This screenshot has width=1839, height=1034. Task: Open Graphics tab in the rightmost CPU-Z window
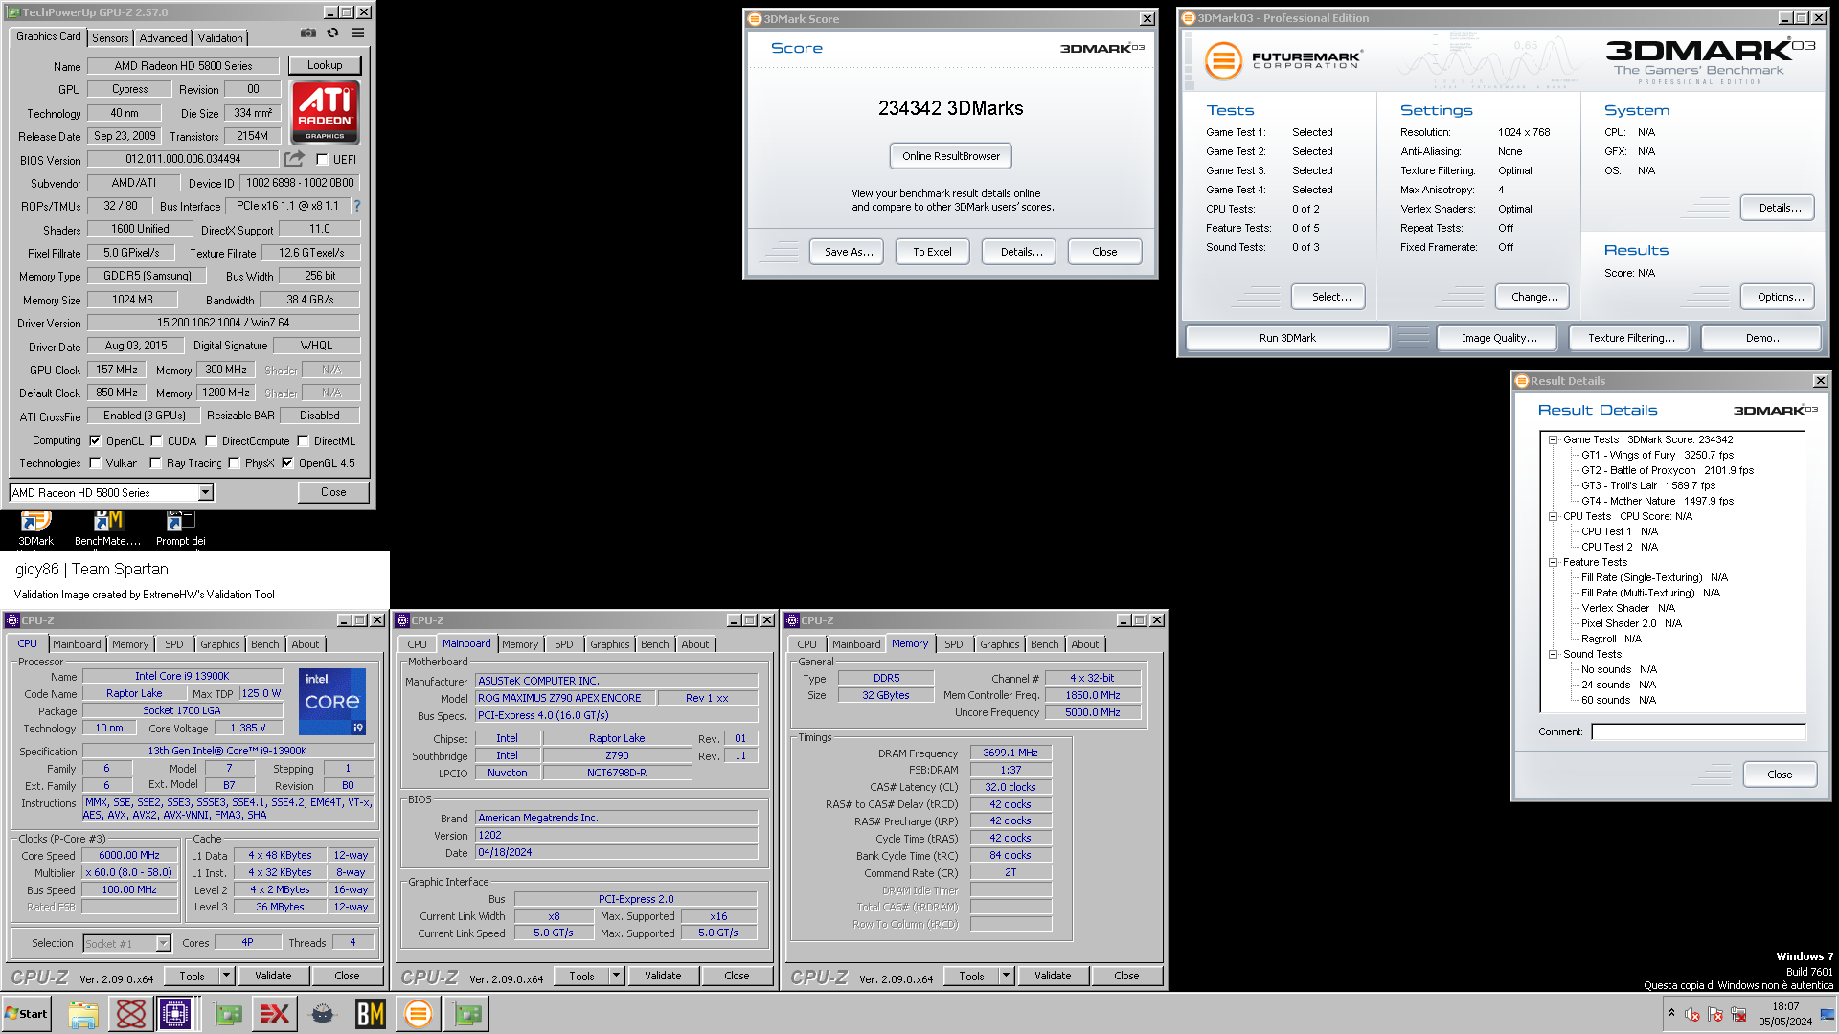(1000, 644)
